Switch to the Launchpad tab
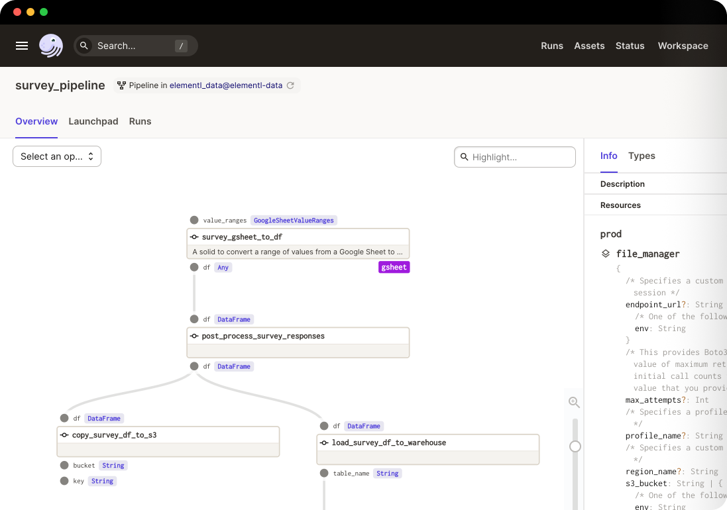Image resolution: width=727 pixels, height=510 pixels. point(93,121)
